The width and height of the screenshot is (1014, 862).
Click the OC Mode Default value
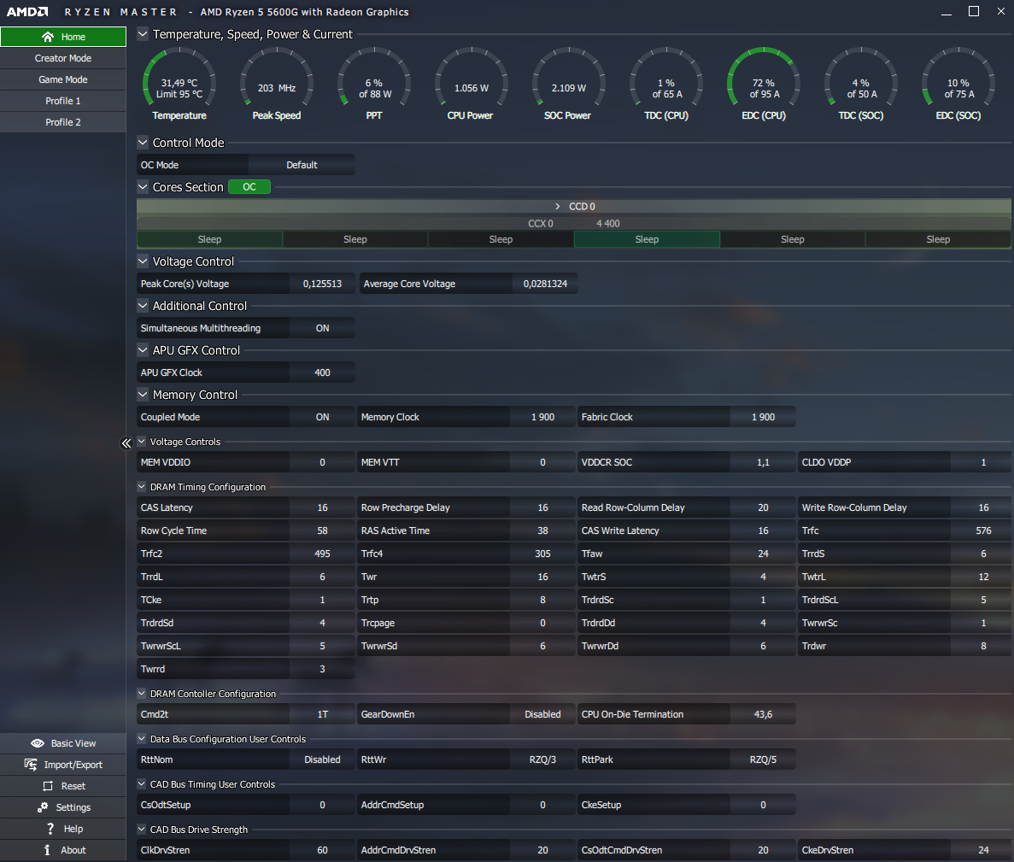[x=302, y=165]
